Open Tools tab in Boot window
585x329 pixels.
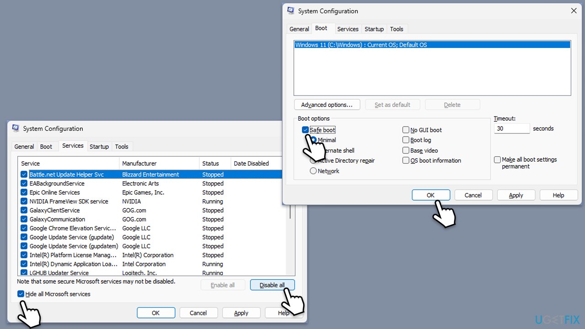point(396,29)
